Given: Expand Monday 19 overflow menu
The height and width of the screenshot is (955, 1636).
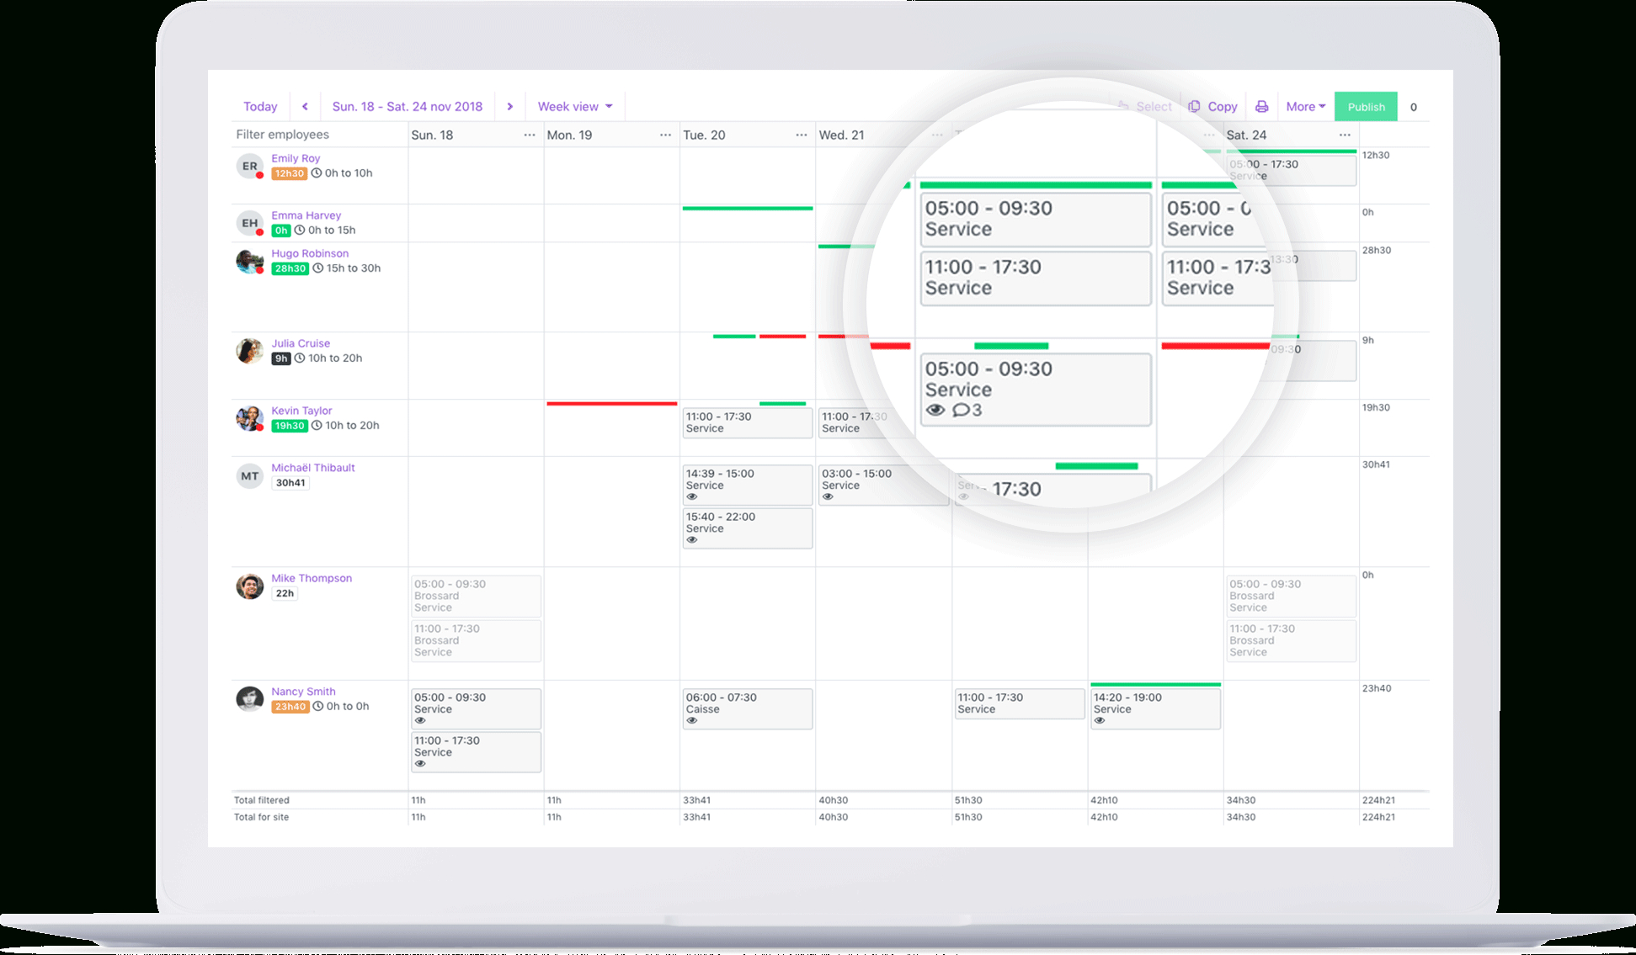Looking at the screenshot, I should (662, 134).
